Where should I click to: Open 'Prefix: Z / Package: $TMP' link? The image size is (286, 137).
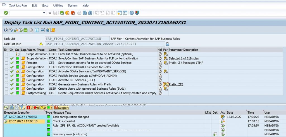(x=186, y=63)
